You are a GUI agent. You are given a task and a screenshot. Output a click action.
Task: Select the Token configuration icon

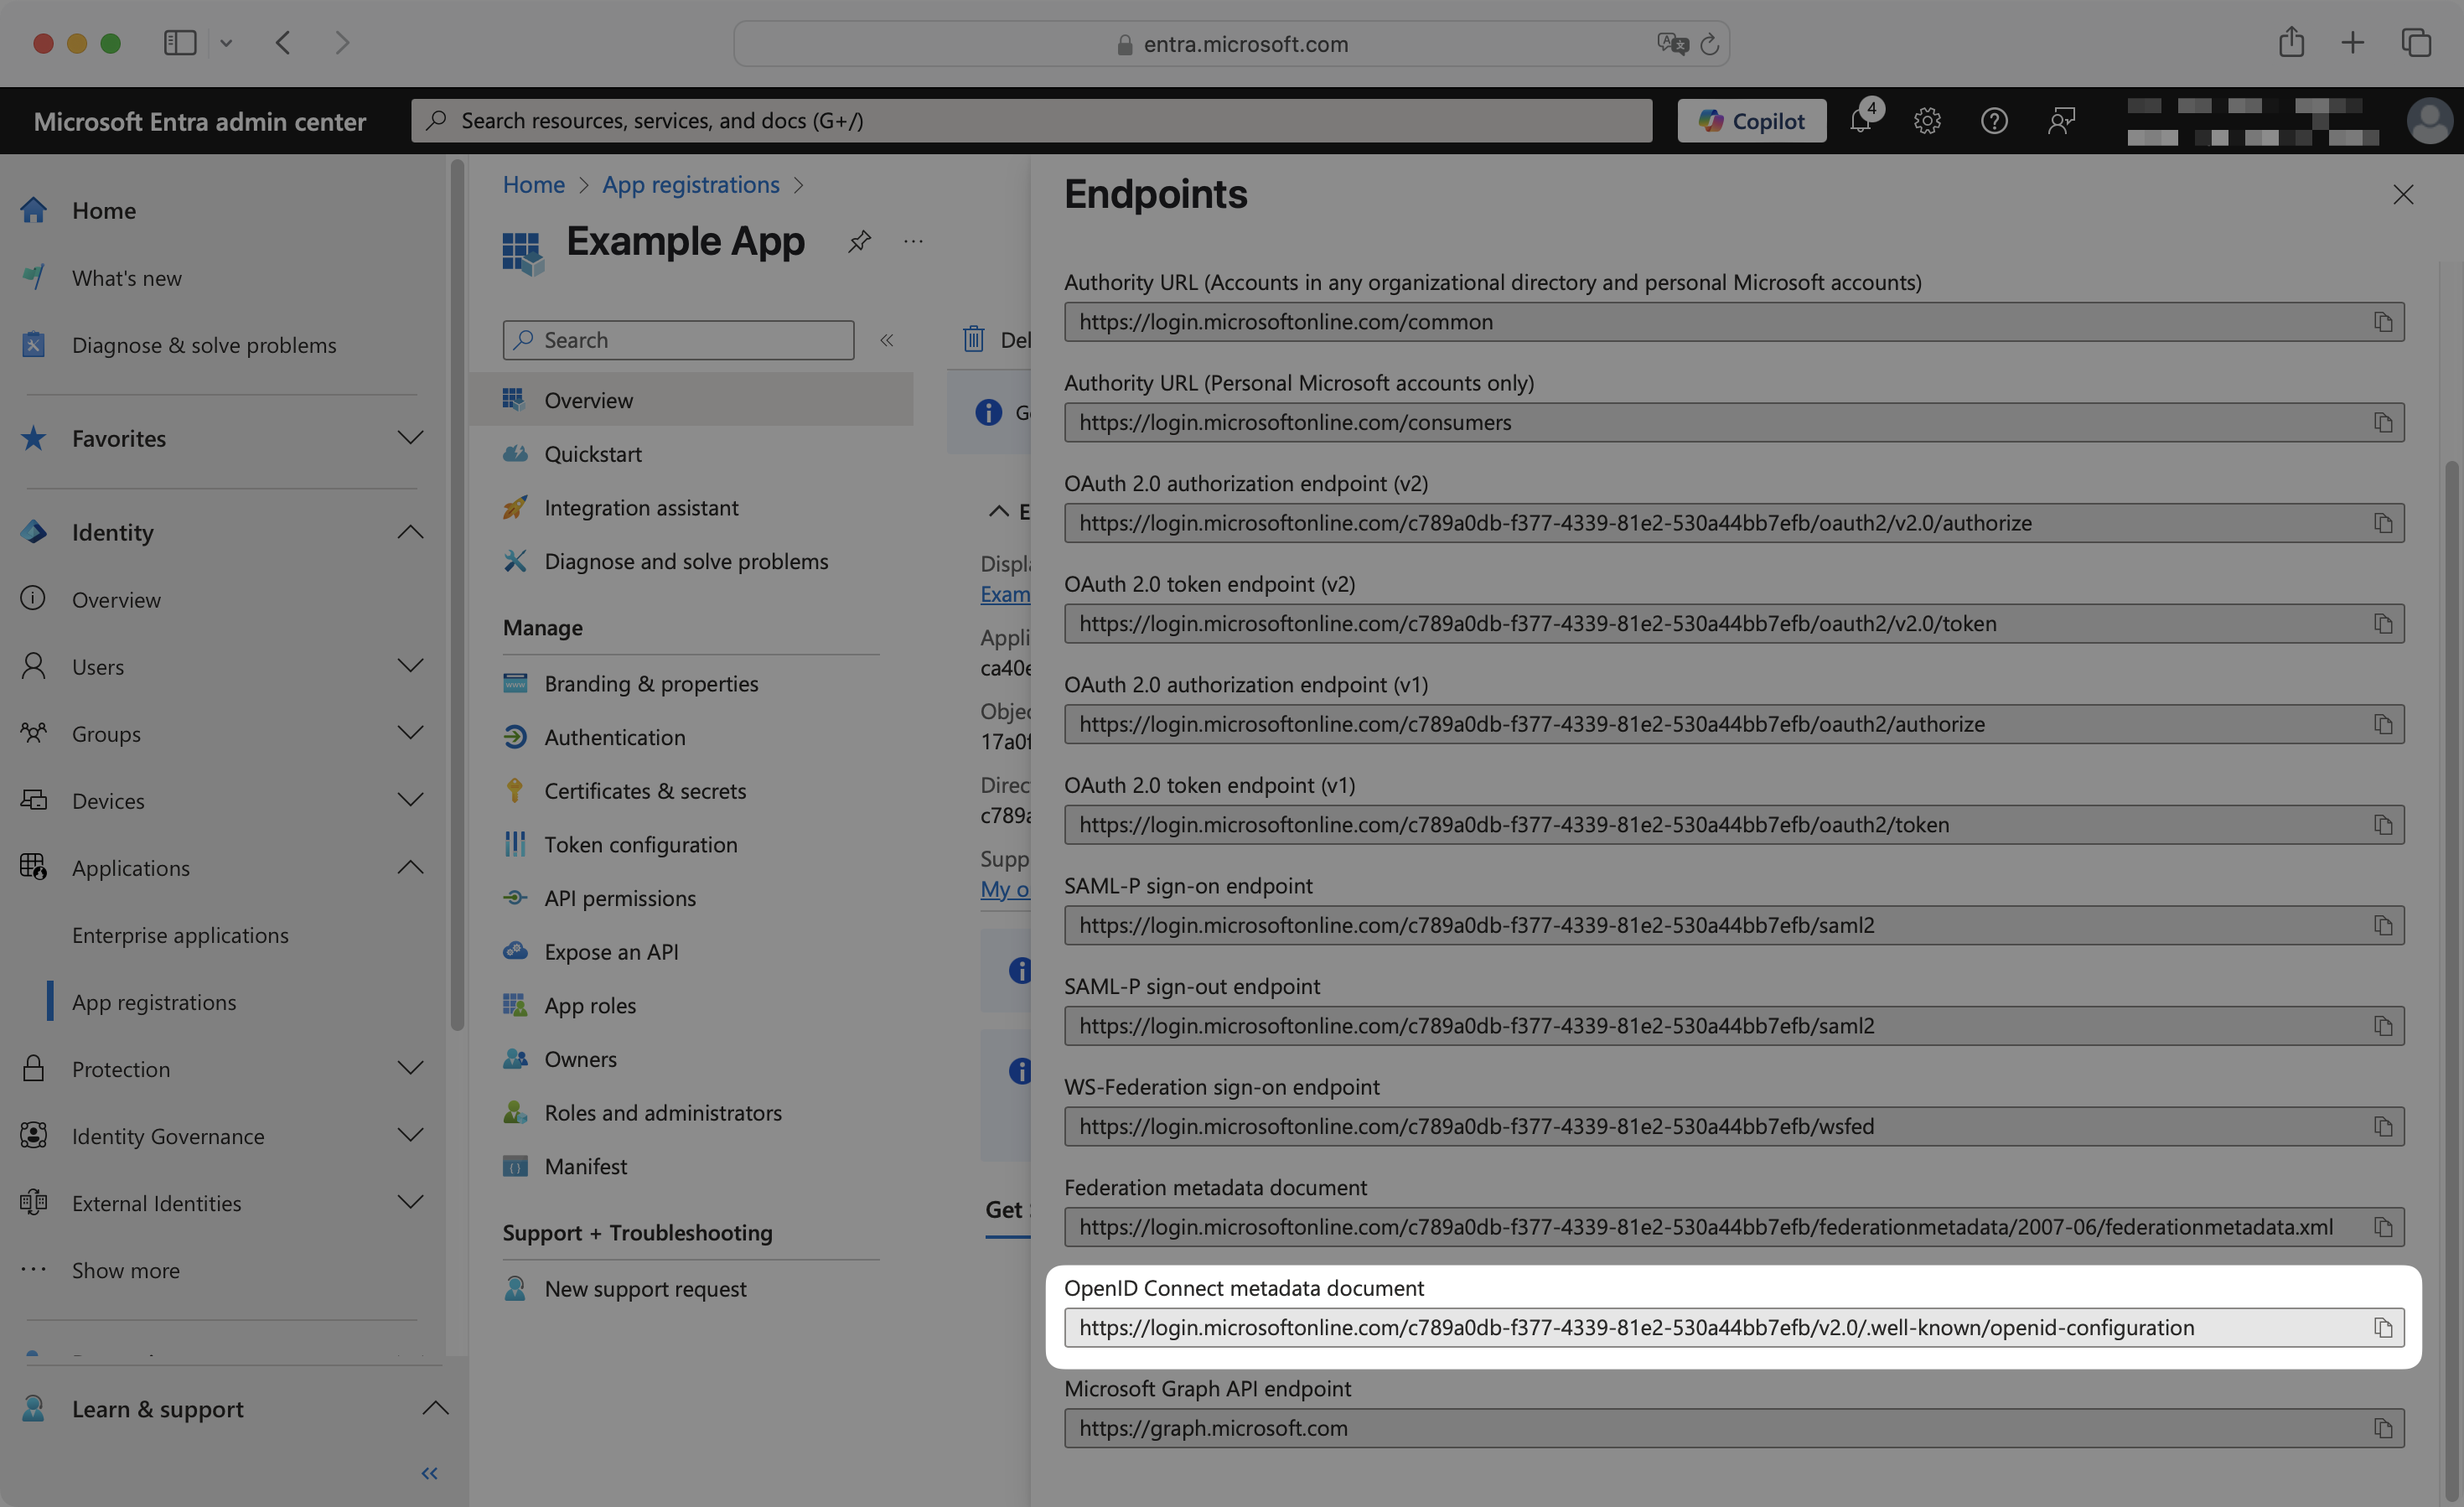515,844
